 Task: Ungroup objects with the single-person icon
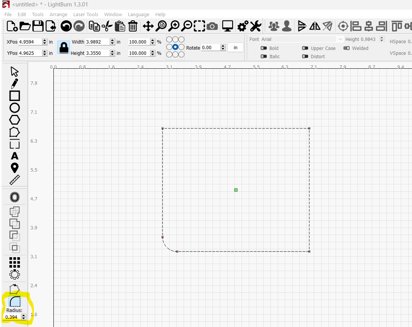287,26
